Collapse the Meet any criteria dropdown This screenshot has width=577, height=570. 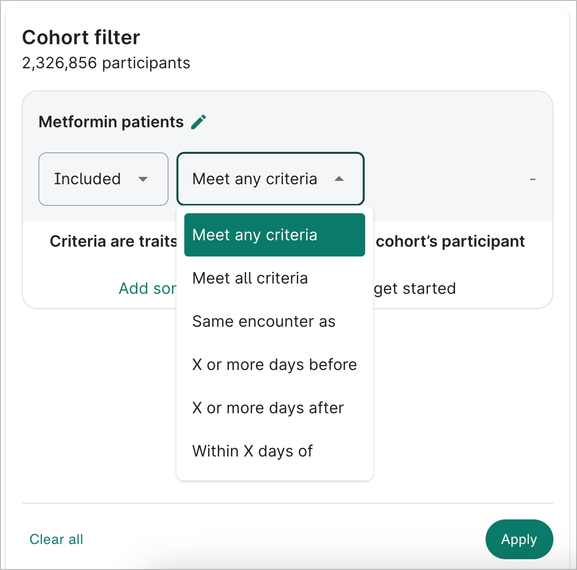coord(270,179)
